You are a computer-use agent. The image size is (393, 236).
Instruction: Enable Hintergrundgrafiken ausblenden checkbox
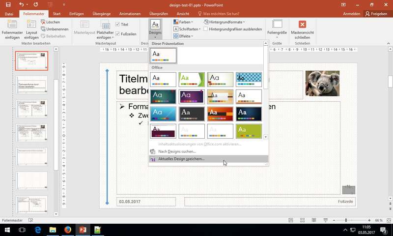(206, 29)
